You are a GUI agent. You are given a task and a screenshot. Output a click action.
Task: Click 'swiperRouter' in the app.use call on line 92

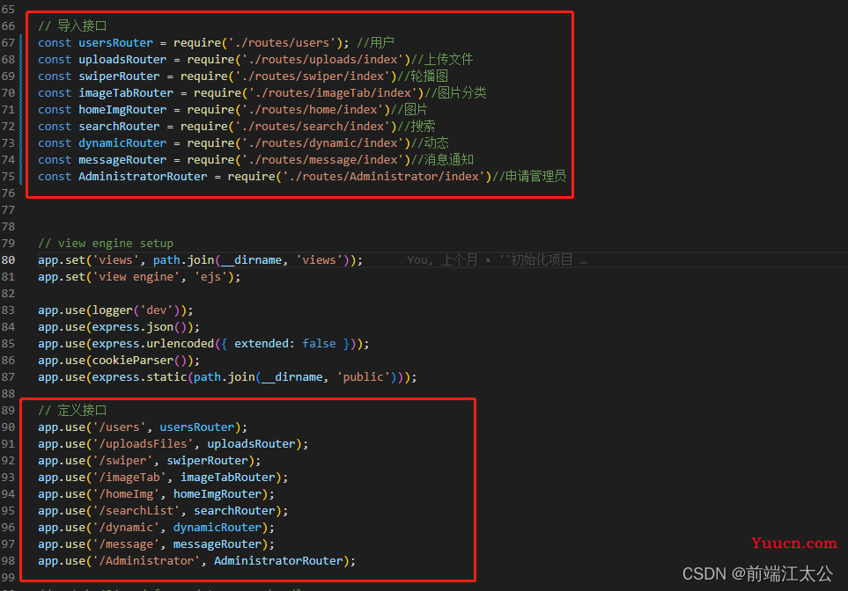tap(207, 461)
